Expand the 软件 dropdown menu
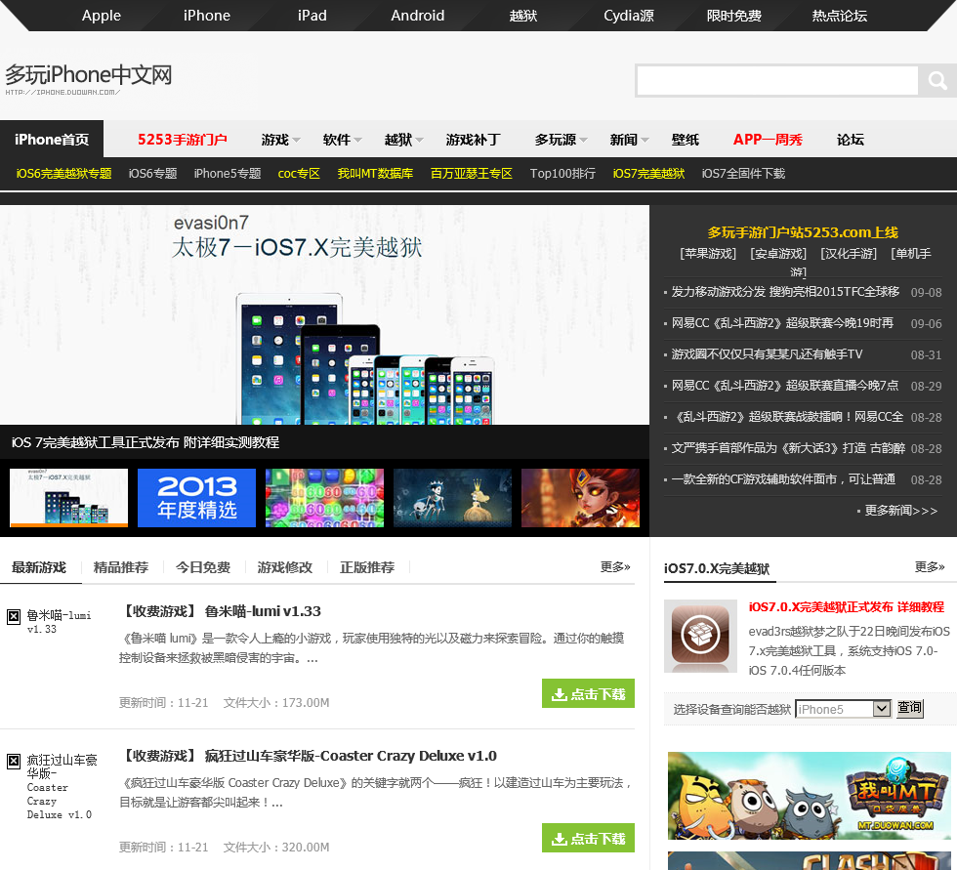The height and width of the screenshot is (870, 957). 342,140
